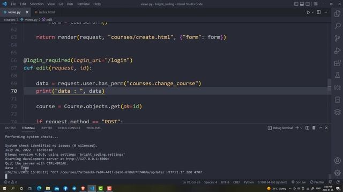Open the run button dropdown arrow
The height and width of the screenshot is (192, 343).
tap(312, 12)
